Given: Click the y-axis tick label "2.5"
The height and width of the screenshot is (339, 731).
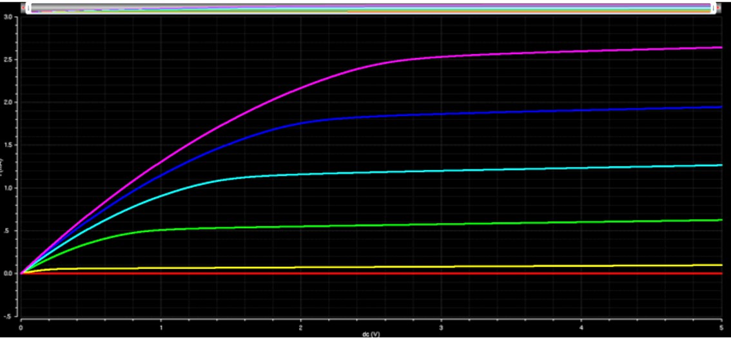Looking at the screenshot, I should pos(8,59).
